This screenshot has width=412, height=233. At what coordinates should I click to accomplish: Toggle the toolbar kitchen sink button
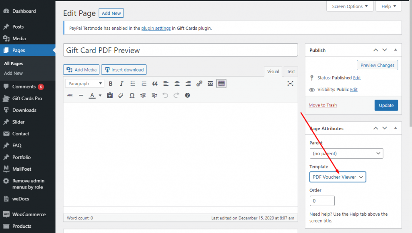[221, 84]
